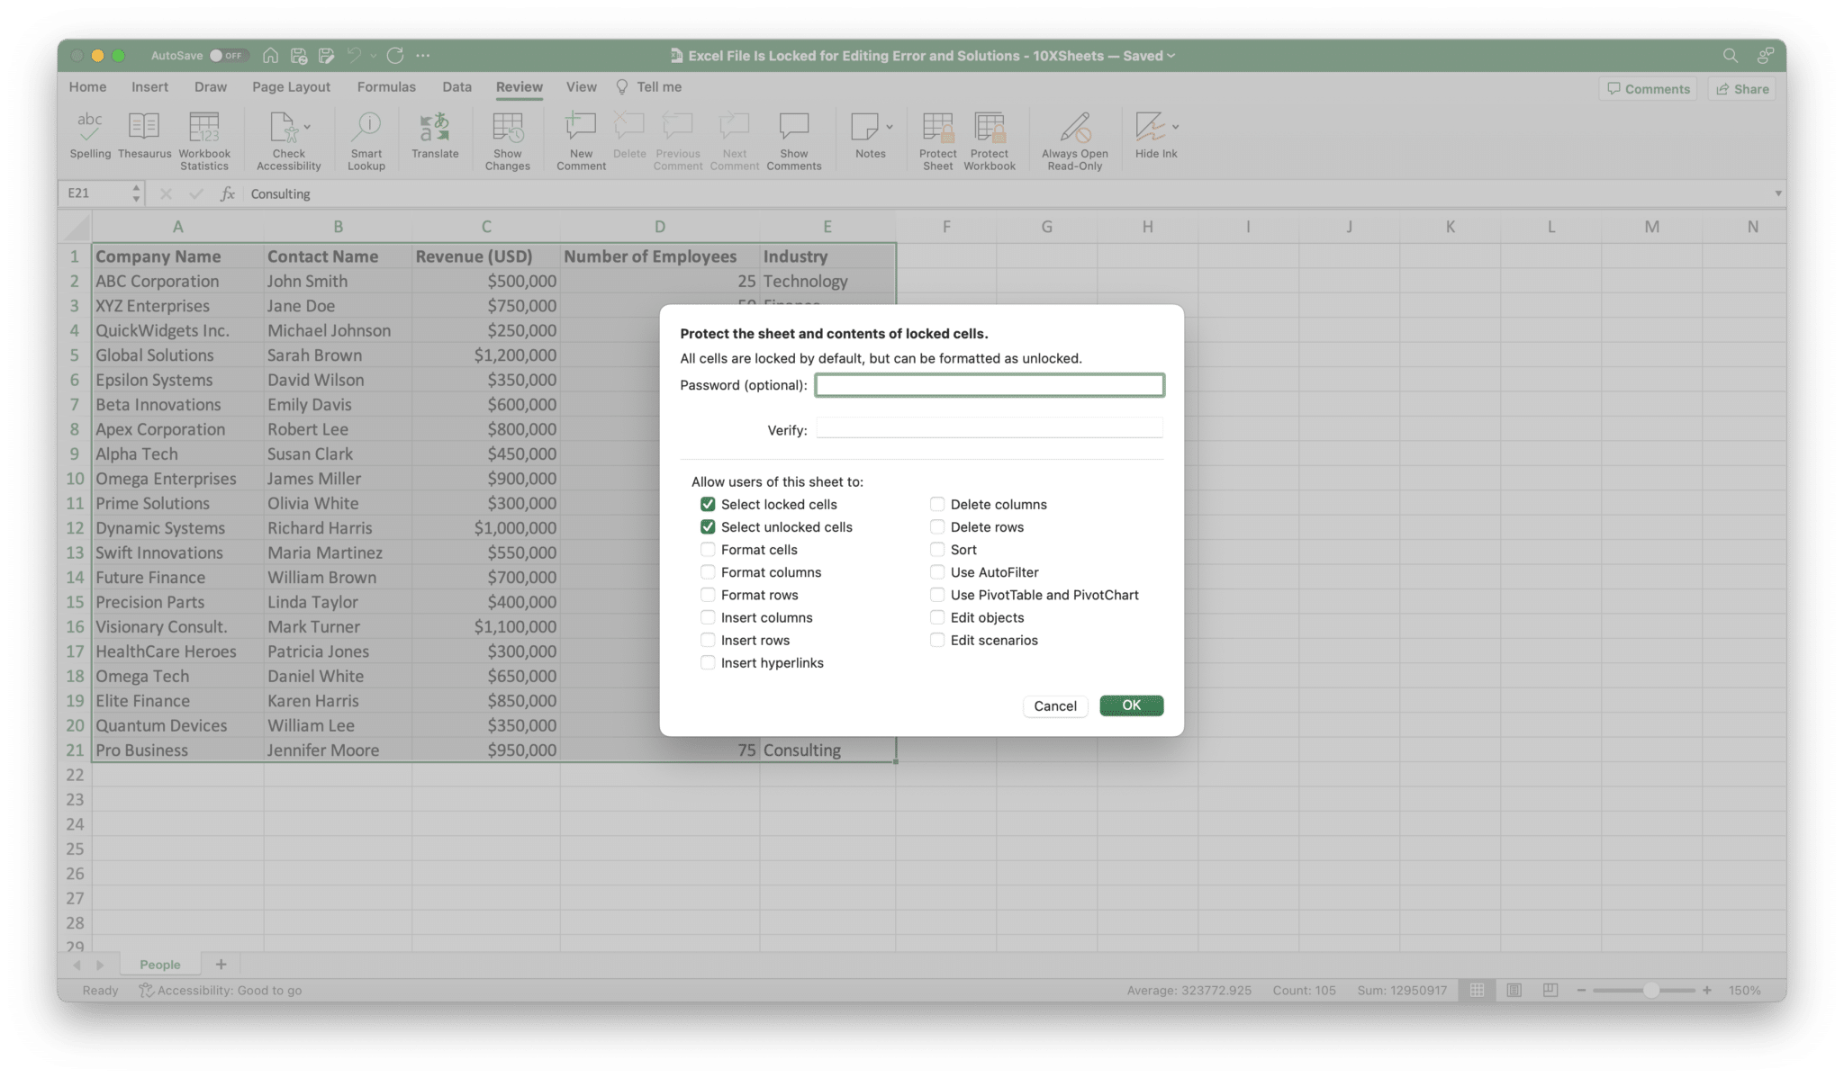This screenshot has height=1078, width=1844.
Task: Click the Undo arrow icon
Action: point(354,56)
